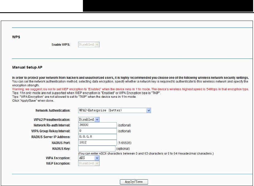Click the Network Re-auth Interval field
The height and width of the screenshot is (186, 254).
click(x=97, y=125)
